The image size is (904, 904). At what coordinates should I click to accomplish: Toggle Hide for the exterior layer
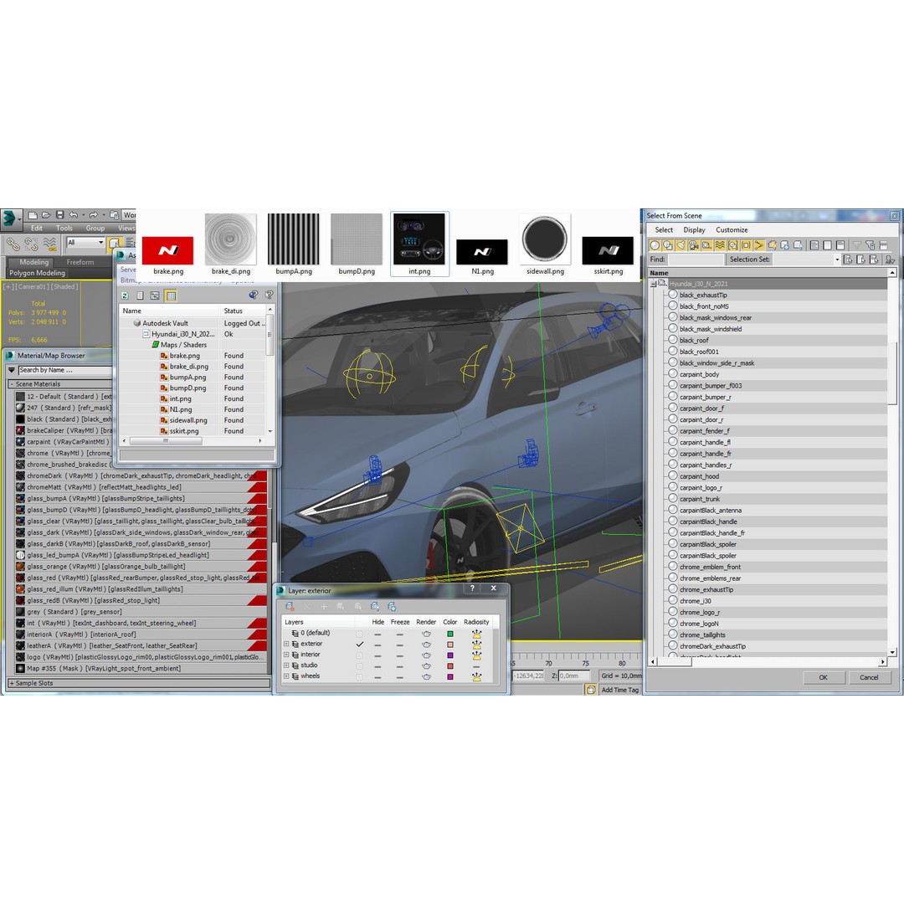(x=378, y=644)
